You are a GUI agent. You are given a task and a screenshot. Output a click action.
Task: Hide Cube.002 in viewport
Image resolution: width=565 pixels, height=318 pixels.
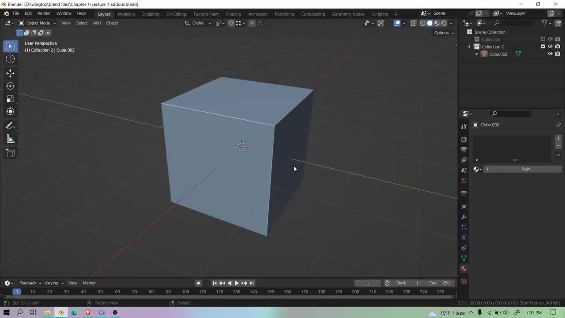tap(550, 54)
